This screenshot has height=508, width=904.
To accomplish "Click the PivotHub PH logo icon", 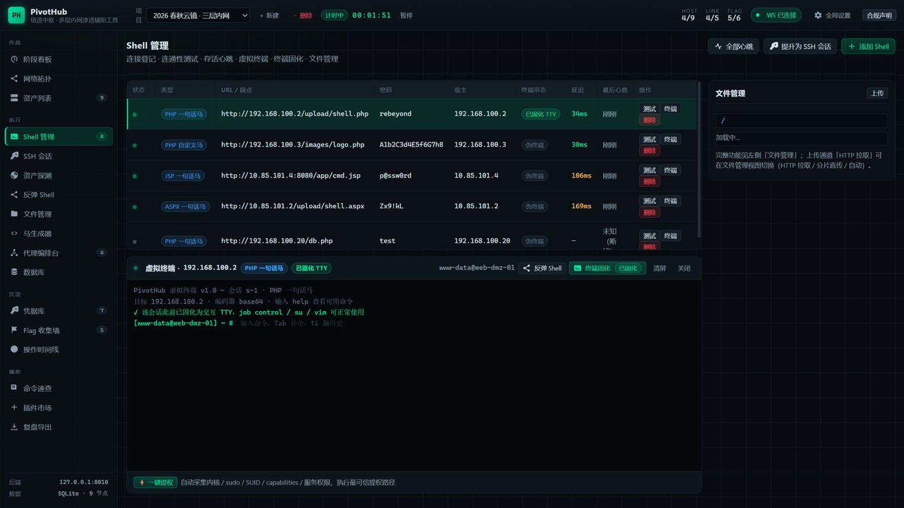I will 16,16.
